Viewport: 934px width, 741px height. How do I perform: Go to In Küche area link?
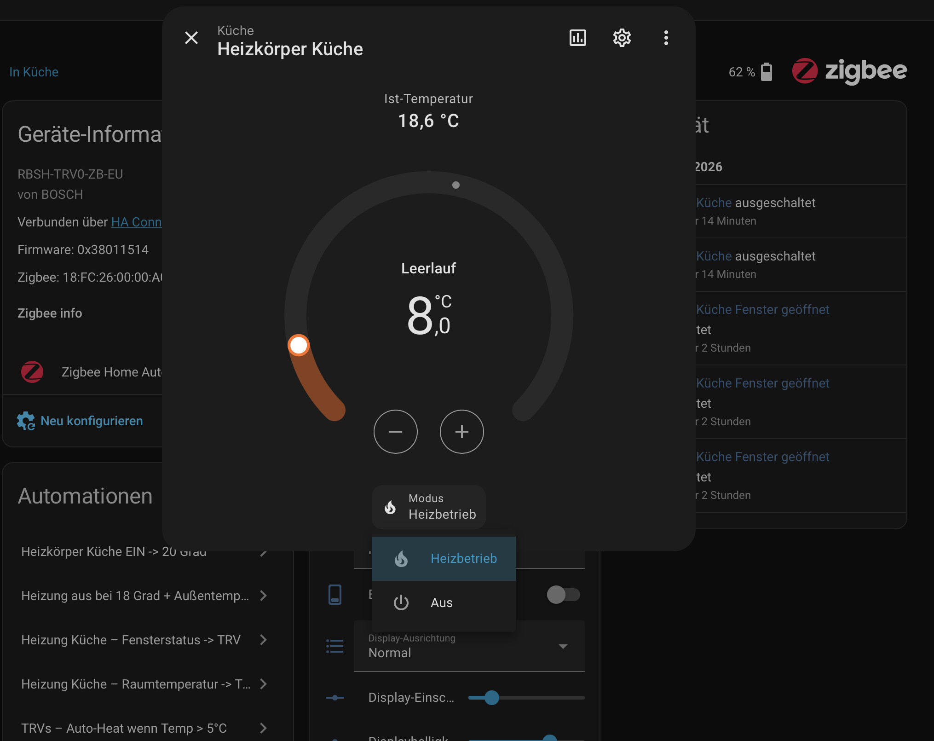pyautogui.click(x=34, y=72)
